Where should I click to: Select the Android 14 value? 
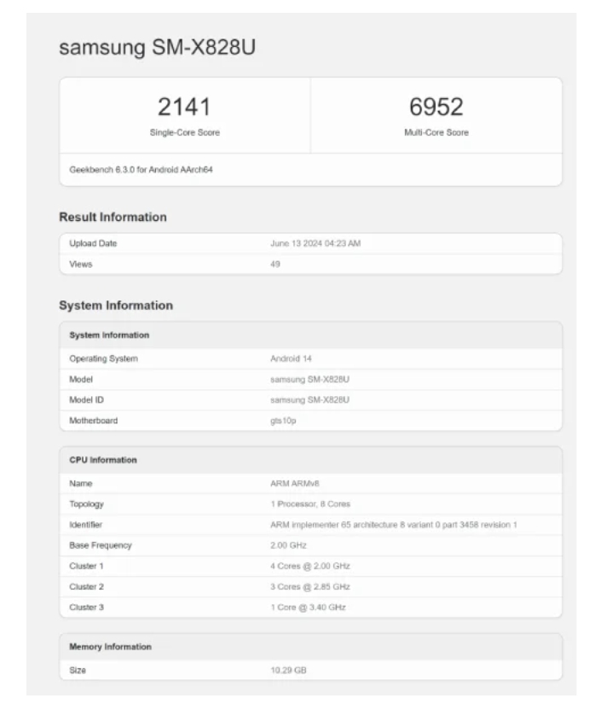pyautogui.click(x=291, y=358)
